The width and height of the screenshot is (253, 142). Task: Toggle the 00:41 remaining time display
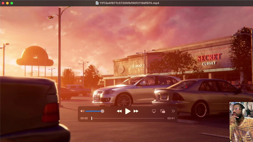point(171,118)
